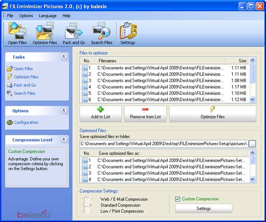Click the lightning icon on the Optimize Files button

(x=212, y=109)
